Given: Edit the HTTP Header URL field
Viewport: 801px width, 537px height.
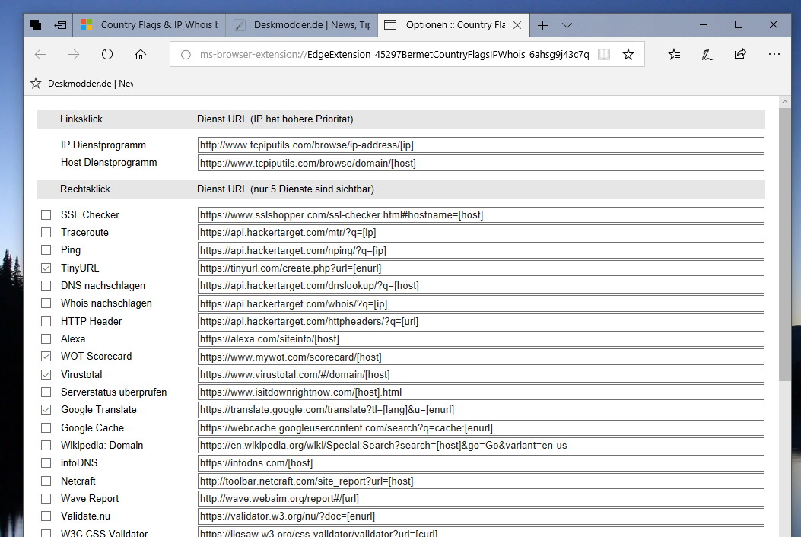Looking at the screenshot, I should pos(481,322).
